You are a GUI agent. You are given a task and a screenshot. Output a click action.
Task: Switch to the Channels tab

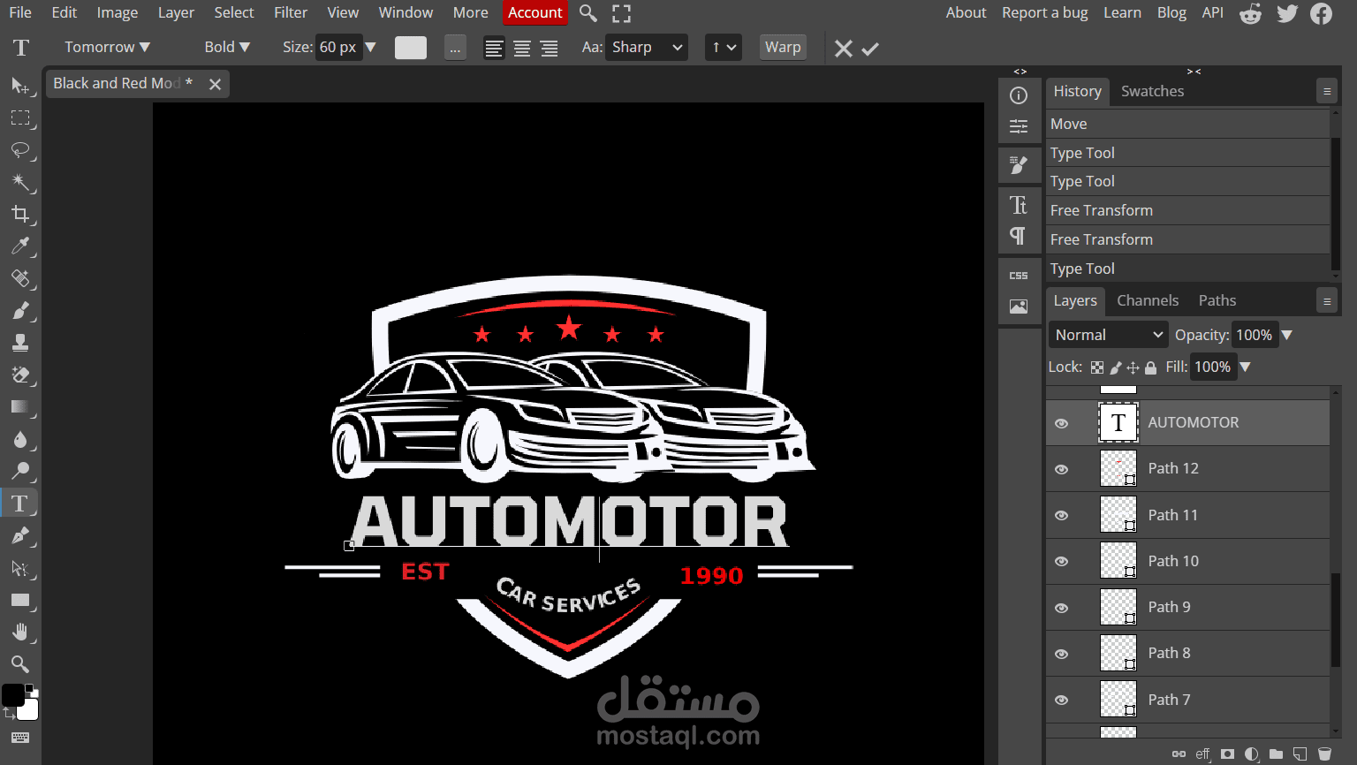point(1147,300)
